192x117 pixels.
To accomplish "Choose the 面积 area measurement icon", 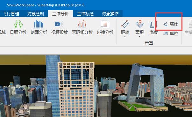I will [139, 24].
